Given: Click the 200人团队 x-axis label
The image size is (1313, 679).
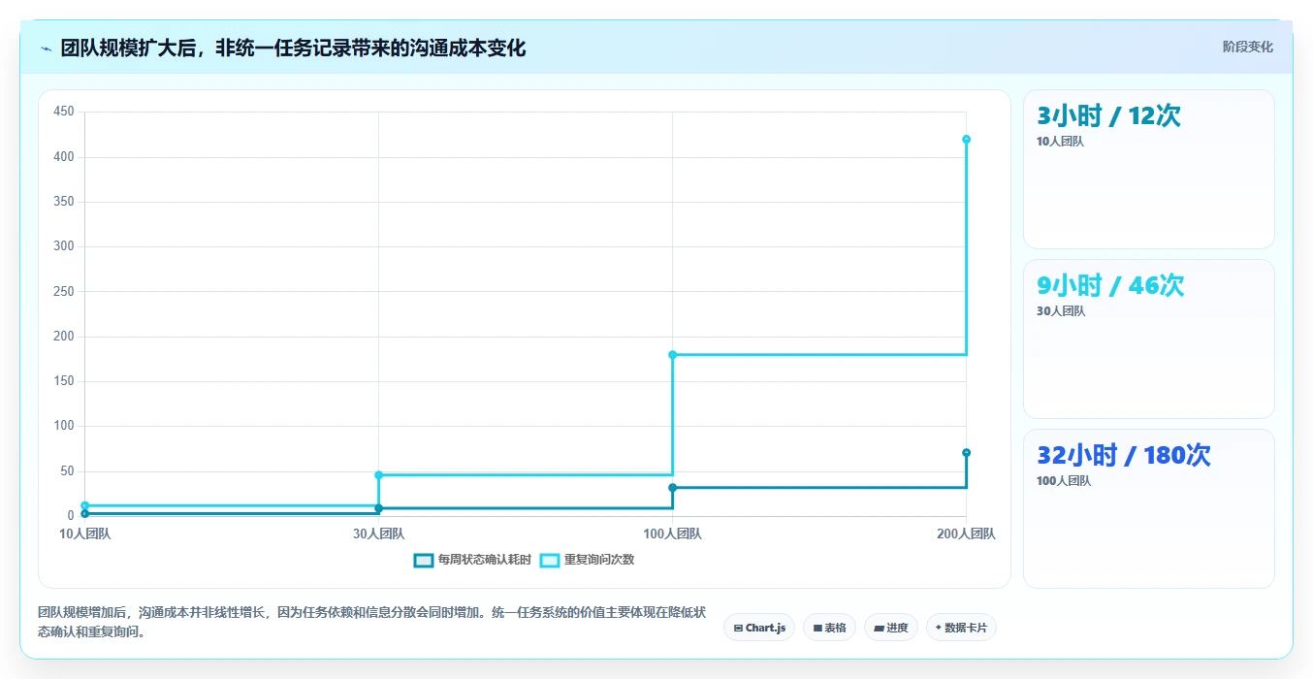Looking at the screenshot, I should click(x=967, y=533).
